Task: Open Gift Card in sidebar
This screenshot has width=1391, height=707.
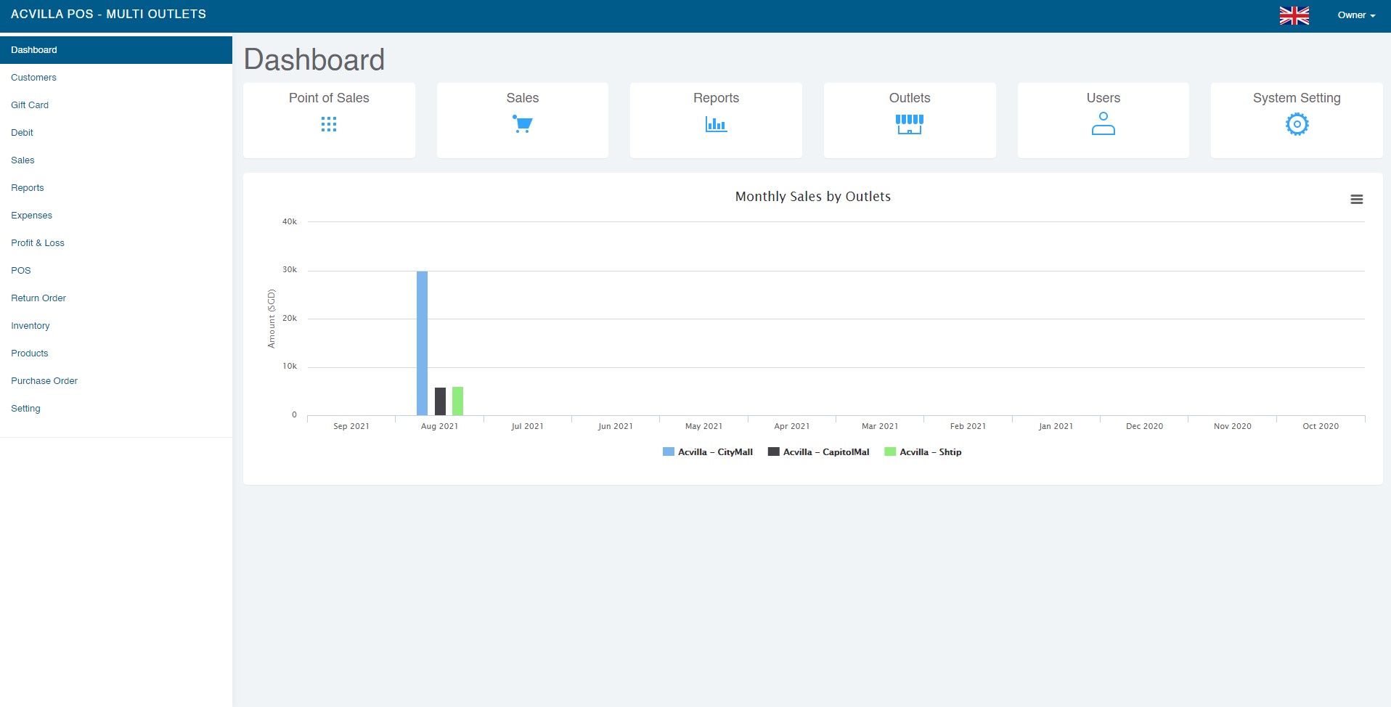Action: [30, 105]
